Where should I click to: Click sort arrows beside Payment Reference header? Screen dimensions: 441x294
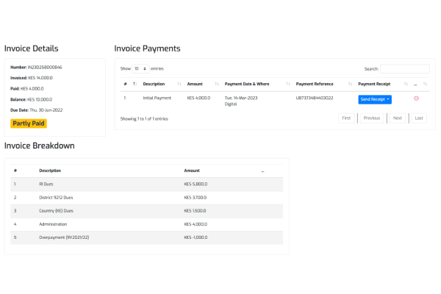pos(351,84)
